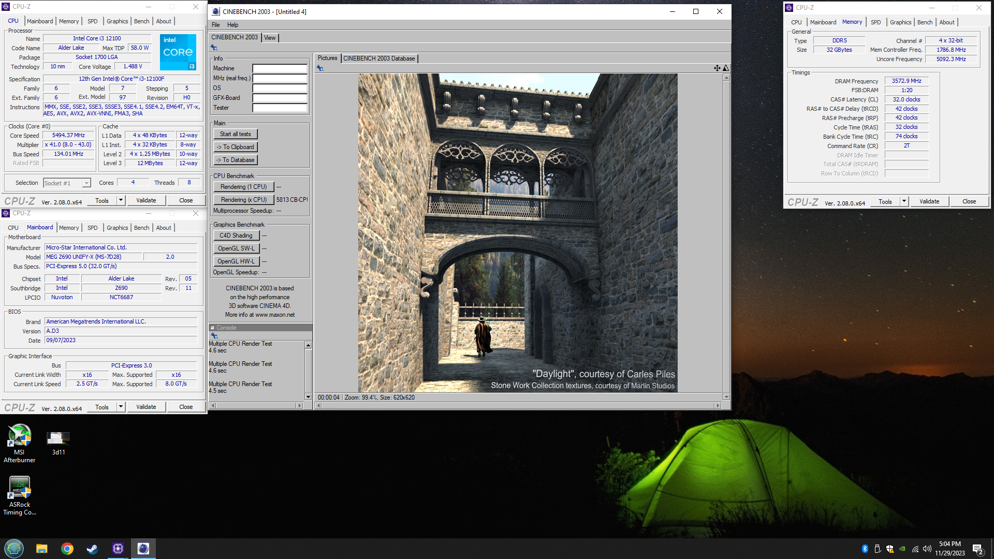Run the Rendering (1 CPU) benchmark
Image resolution: width=994 pixels, height=559 pixels.
click(244, 187)
